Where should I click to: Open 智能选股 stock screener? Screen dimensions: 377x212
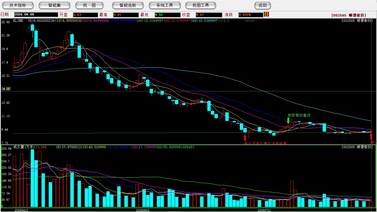point(128,6)
